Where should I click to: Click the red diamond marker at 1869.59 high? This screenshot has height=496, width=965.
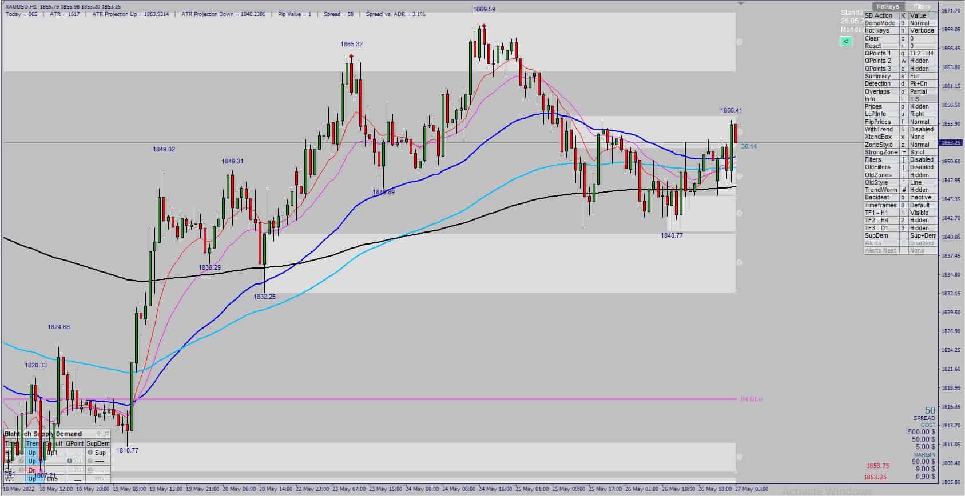(x=484, y=26)
